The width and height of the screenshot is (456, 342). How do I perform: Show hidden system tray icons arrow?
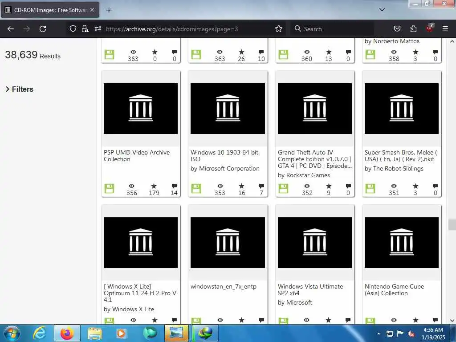pos(379,334)
